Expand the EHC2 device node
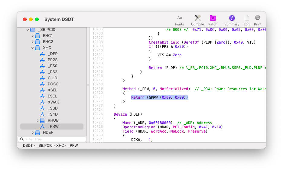The width and height of the screenshot is (283, 171). click(x=33, y=42)
